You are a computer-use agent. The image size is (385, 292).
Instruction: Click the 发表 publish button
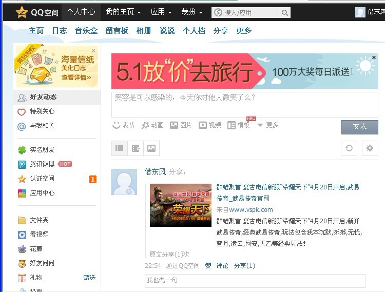360,127
